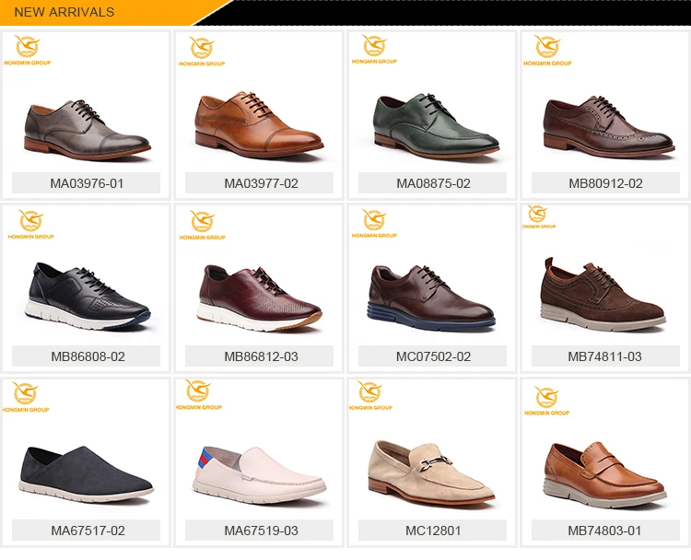Screen dimensions: 691x560
Task: Click the Hongmin Group logo on MB74803-01 card
Action: (547, 401)
